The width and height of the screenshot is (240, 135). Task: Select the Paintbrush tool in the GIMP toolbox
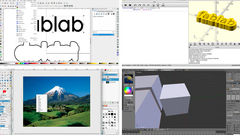10,83
